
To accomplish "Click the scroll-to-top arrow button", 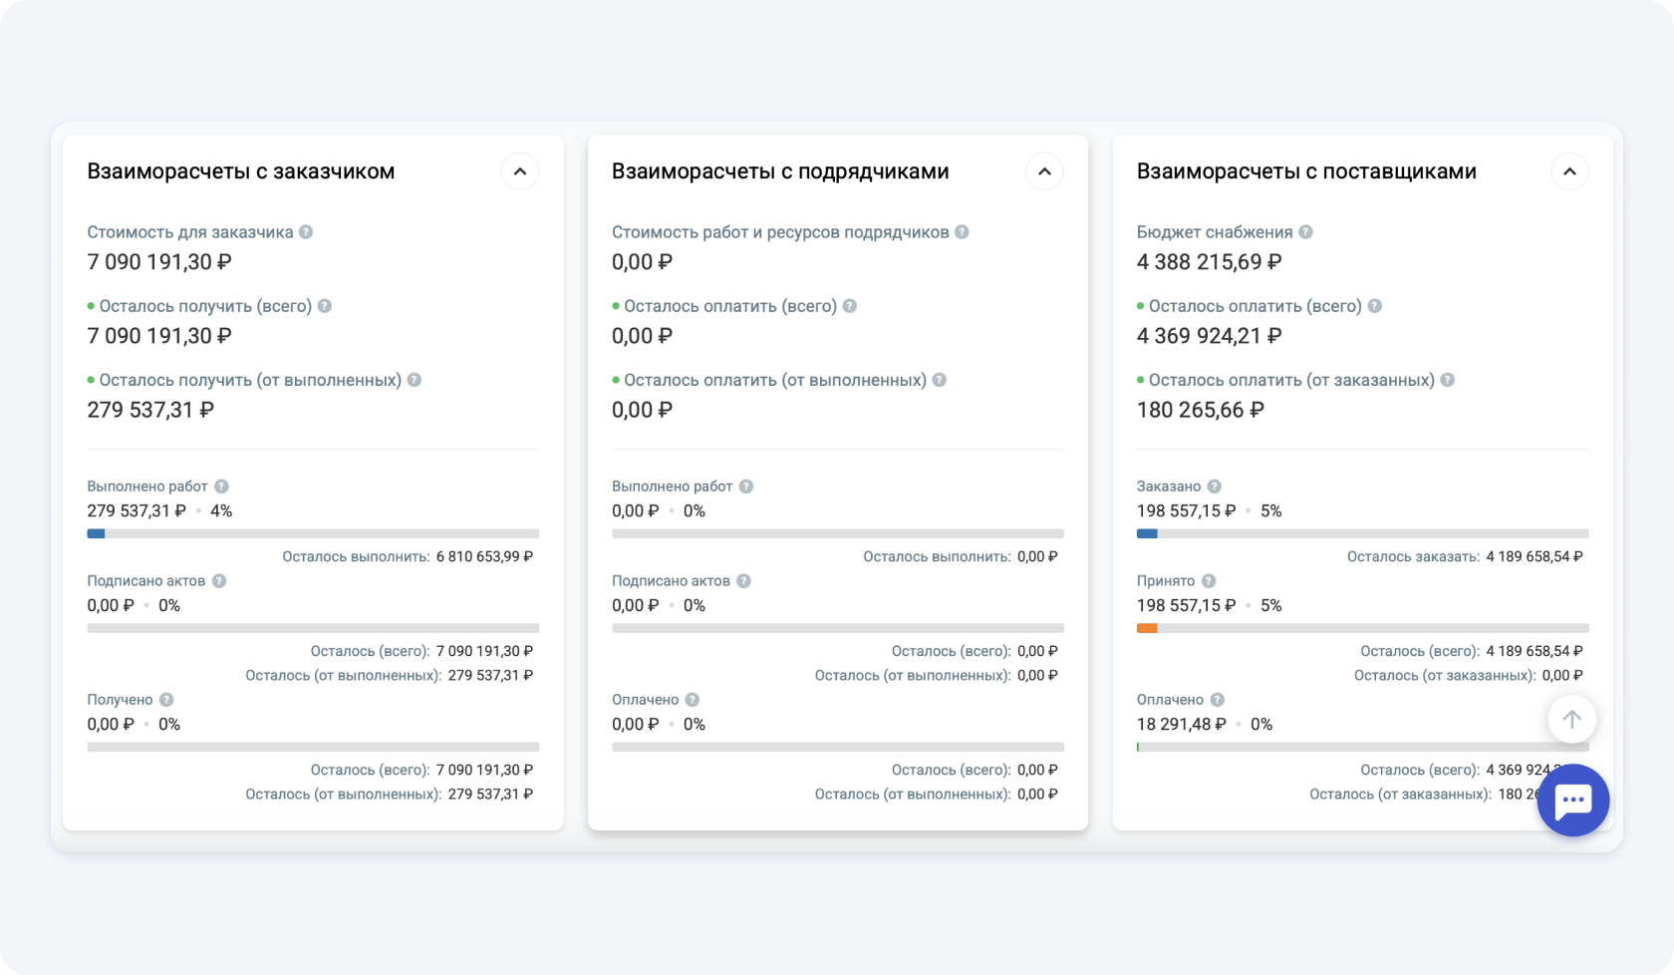I will click(x=1571, y=719).
